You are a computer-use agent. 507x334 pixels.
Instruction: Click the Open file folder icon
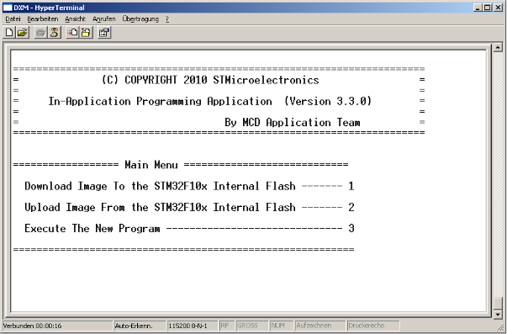[23, 32]
